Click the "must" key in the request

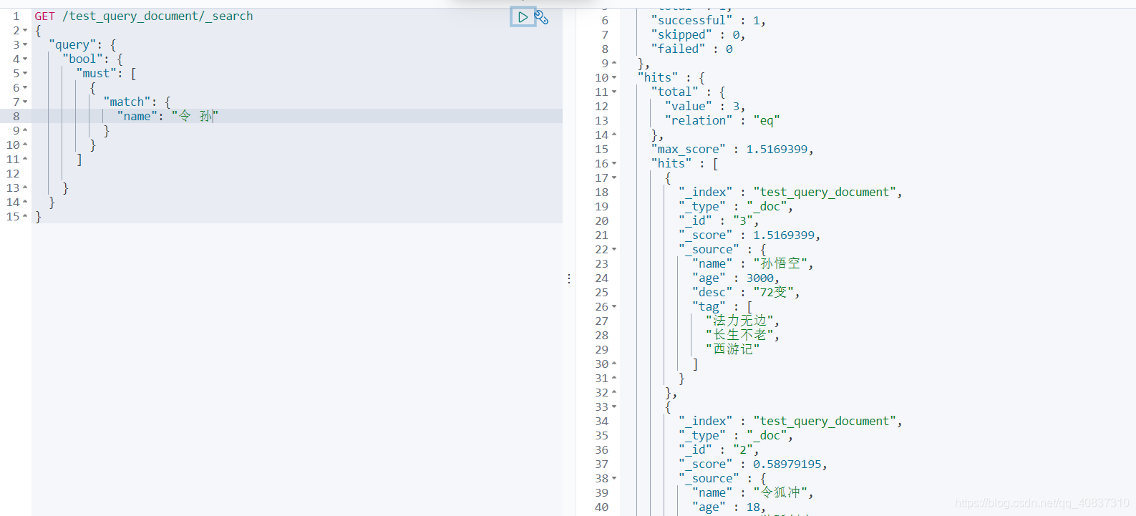pyautogui.click(x=96, y=73)
